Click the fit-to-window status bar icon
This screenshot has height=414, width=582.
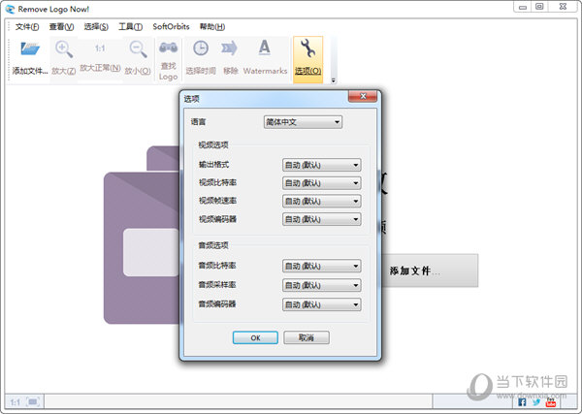pos(33,401)
